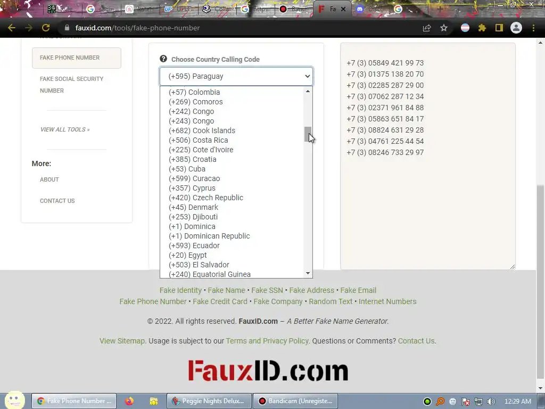Screen dimensions: 545x409
Task: Open Terms and Privacy Policy link
Action: coord(267,341)
